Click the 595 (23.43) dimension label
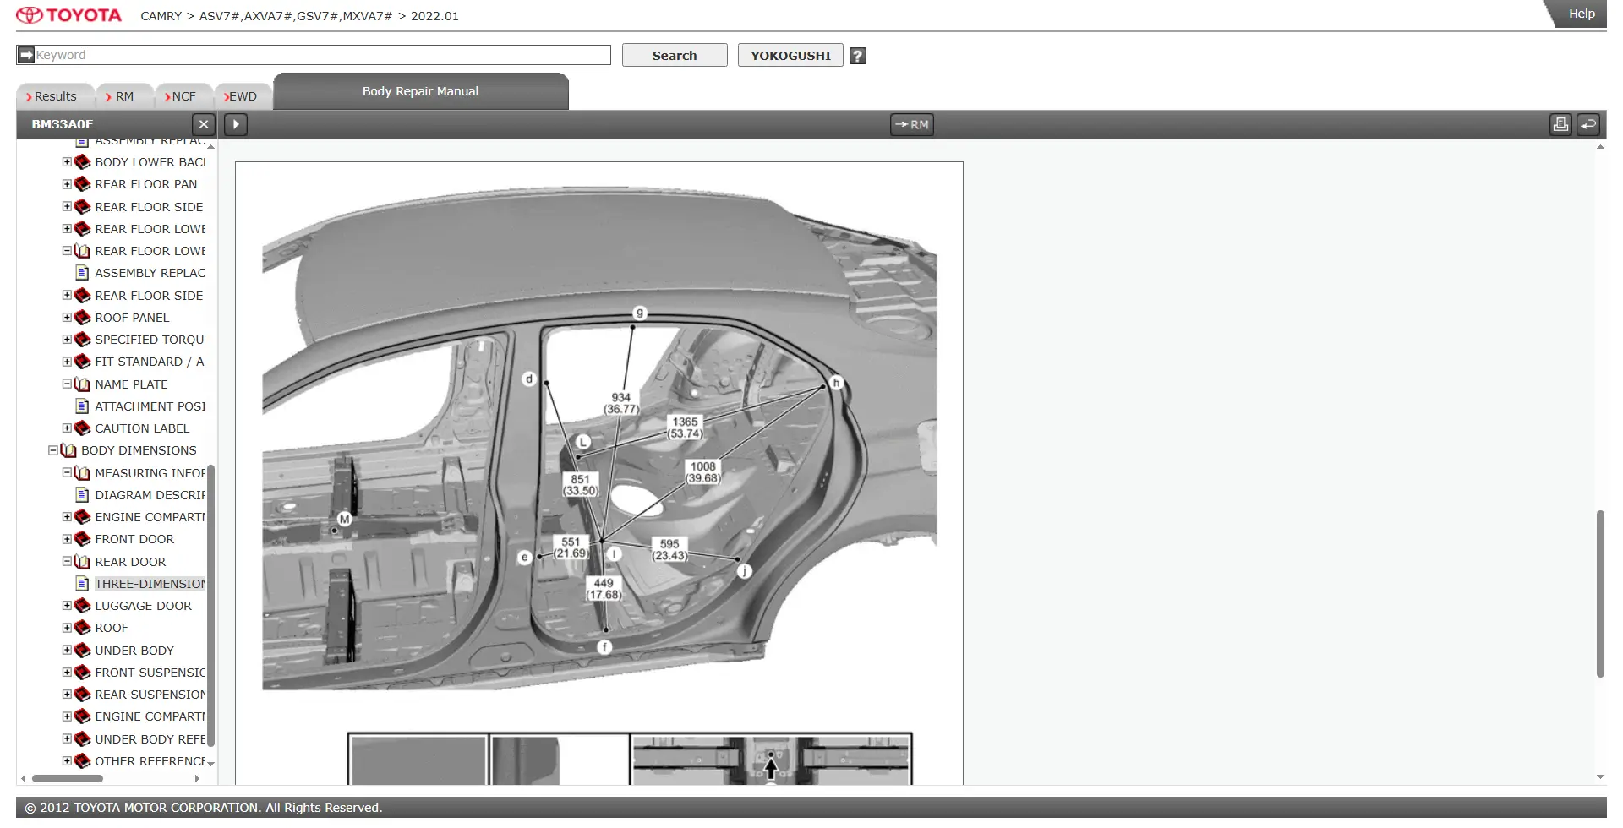Viewport: 1623px width, 828px height. pyautogui.click(x=669, y=550)
